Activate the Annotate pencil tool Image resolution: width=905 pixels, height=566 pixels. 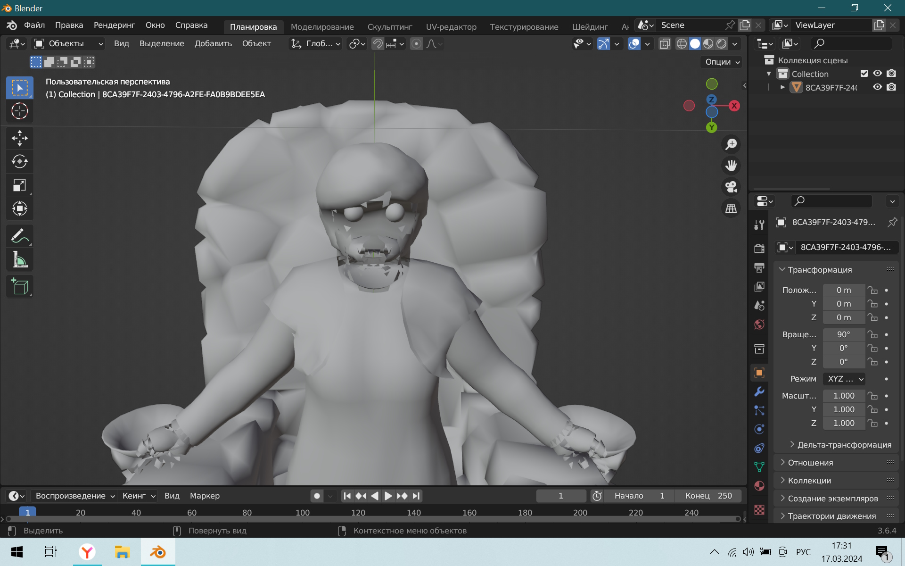point(19,236)
